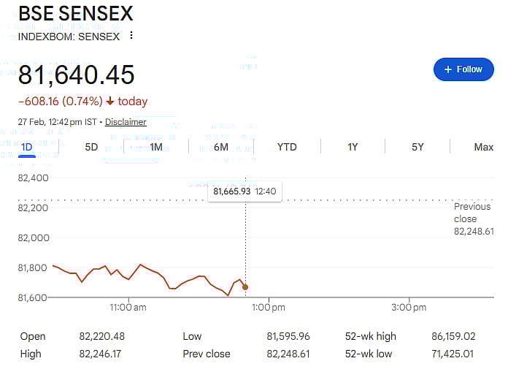This screenshot has width=508, height=369.
Task: Show the 1M chart range
Action: click(x=156, y=147)
